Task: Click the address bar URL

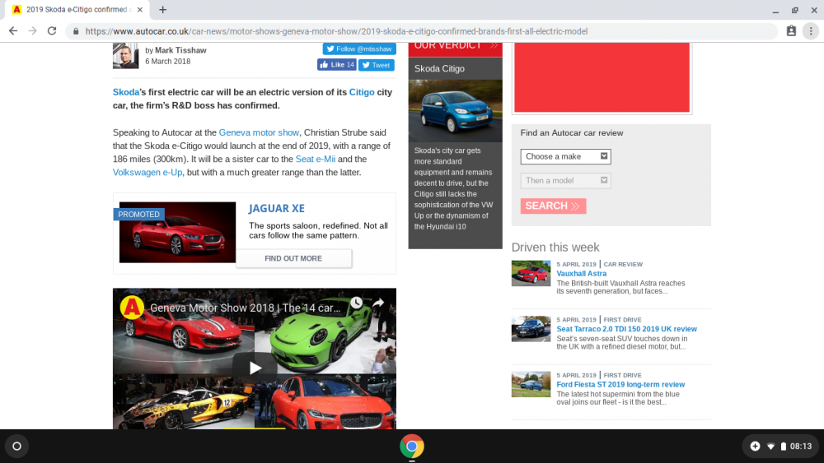Action: pyautogui.click(x=336, y=31)
